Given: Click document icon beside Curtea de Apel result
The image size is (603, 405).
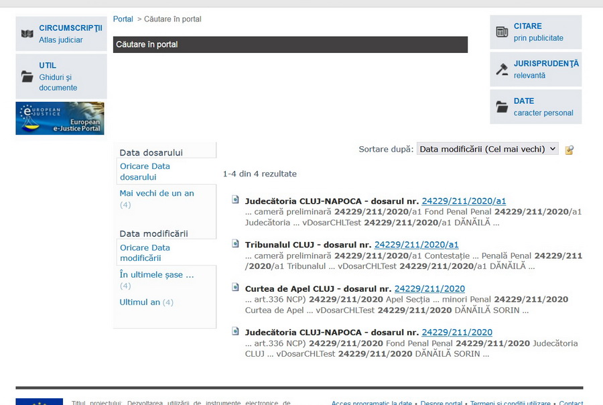Looking at the screenshot, I should click(x=236, y=288).
